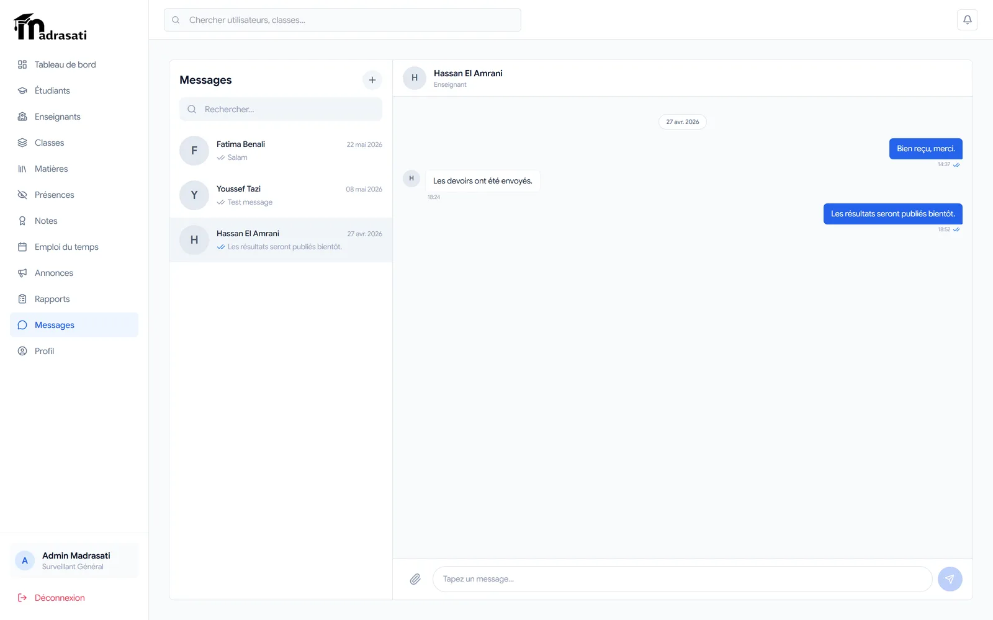Click the Étudiants graduation cap icon
Viewport: 993px width, 620px height.
tap(22, 91)
